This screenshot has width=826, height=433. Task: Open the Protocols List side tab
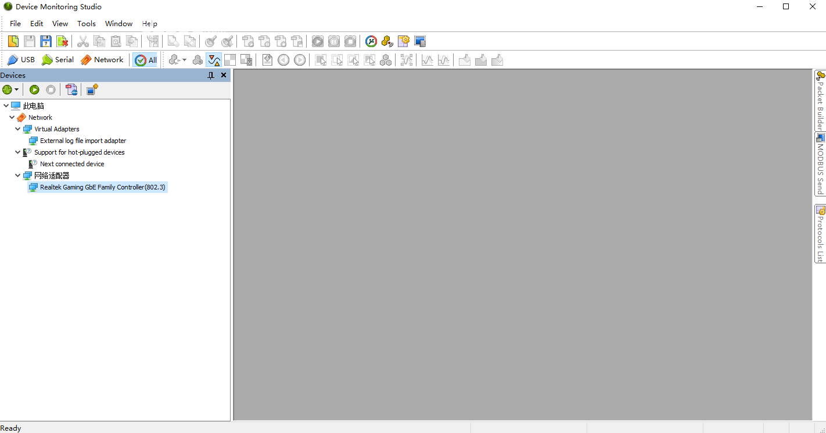[x=820, y=234]
